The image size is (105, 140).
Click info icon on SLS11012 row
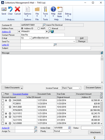coord(10,113)
